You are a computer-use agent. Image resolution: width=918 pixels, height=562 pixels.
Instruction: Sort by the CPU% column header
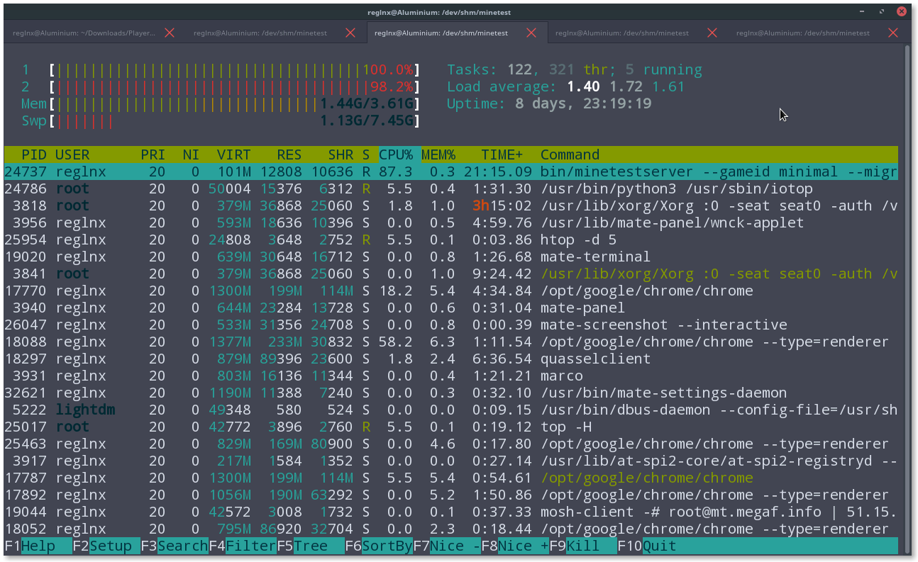point(396,154)
